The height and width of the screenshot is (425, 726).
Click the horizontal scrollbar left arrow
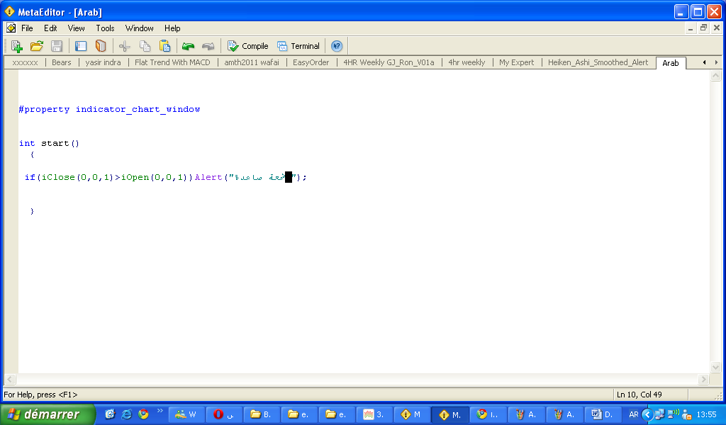pyautogui.click(x=10, y=379)
